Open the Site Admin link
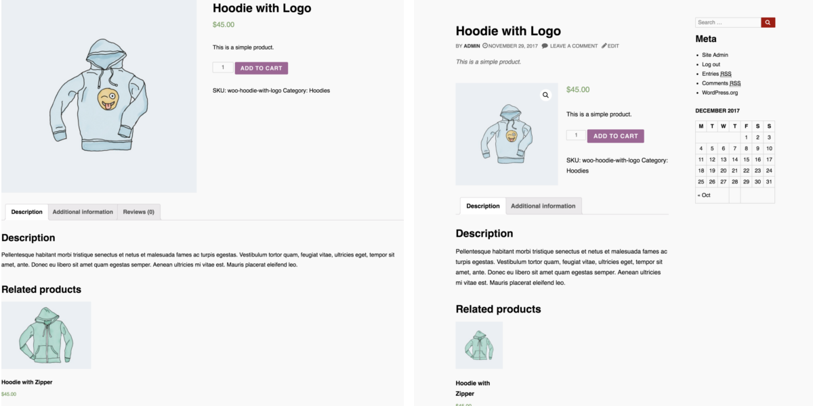 [x=715, y=55]
